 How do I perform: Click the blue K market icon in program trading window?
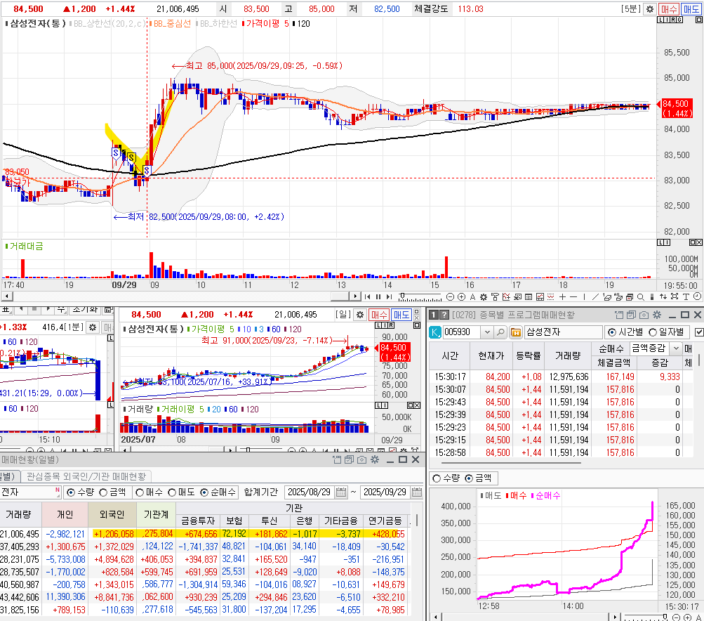tap(435, 332)
